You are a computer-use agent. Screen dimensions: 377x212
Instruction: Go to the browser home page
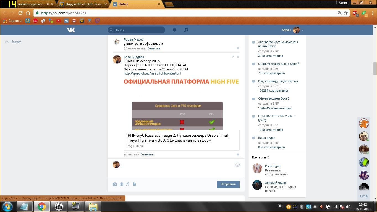[x=28, y=13]
